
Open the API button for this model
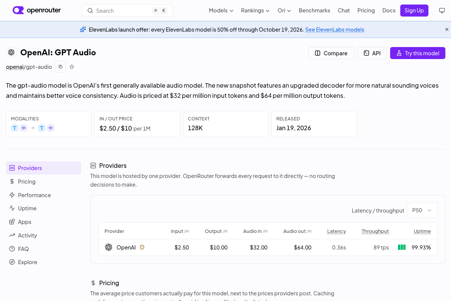372,53
